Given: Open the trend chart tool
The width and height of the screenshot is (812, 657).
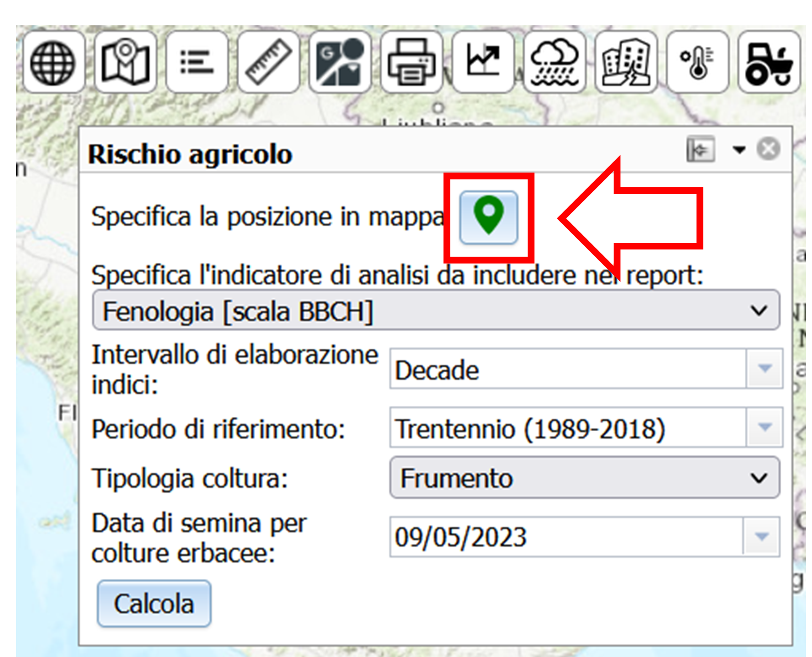Looking at the screenshot, I should pyautogui.click(x=483, y=62).
